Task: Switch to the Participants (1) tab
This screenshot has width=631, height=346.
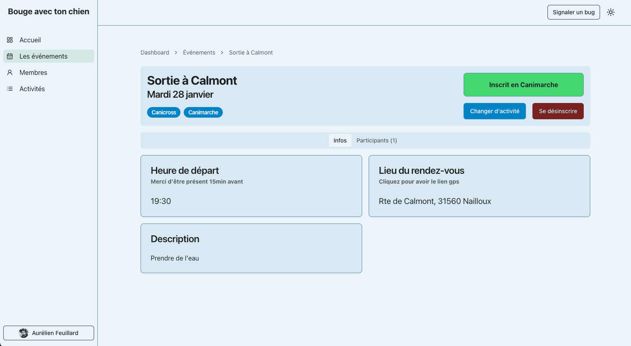Action: pyautogui.click(x=377, y=140)
